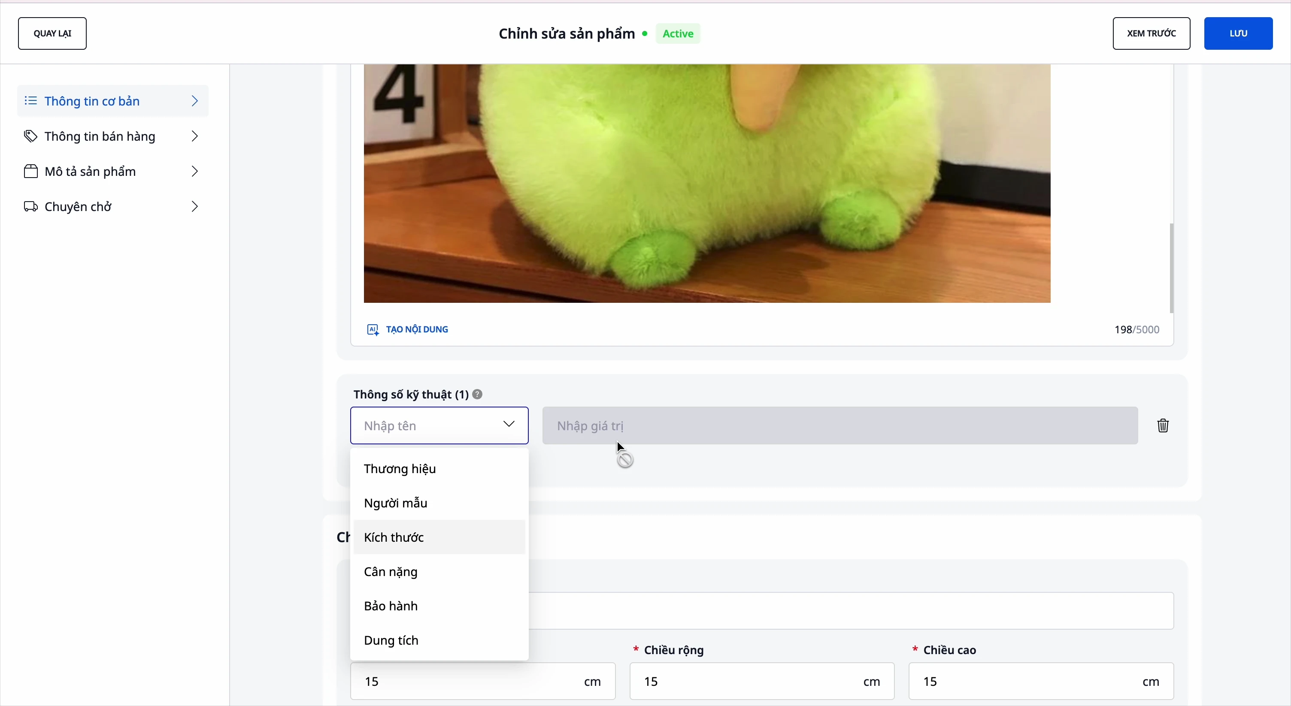This screenshot has width=1291, height=706.
Task: Collapse the Nhập tên dropdown arrow
Action: [509, 425]
